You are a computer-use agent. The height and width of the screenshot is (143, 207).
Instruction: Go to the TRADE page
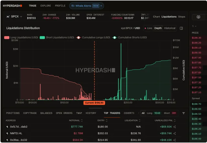pyautogui.click(x=33, y=6)
